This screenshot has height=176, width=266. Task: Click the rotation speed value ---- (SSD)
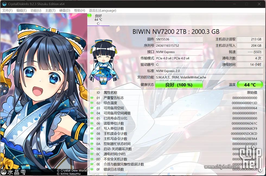pos(250,52)
